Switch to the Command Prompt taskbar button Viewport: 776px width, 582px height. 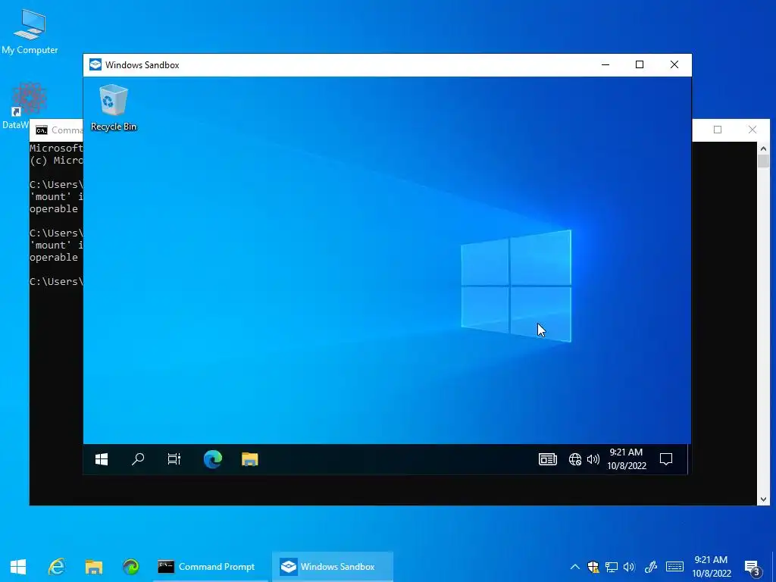(x=209, y=567)
